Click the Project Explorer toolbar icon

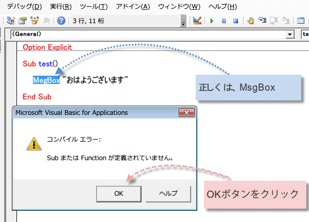pyautogui.click(x=11, y=21)
